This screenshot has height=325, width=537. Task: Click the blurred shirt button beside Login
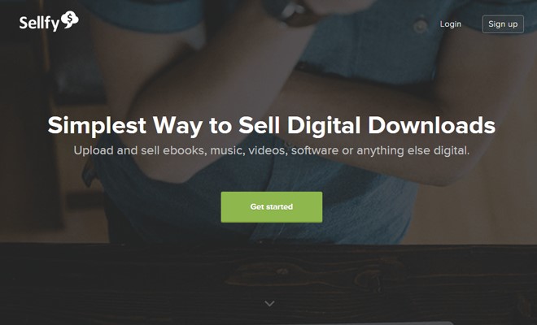coord(420,26)
